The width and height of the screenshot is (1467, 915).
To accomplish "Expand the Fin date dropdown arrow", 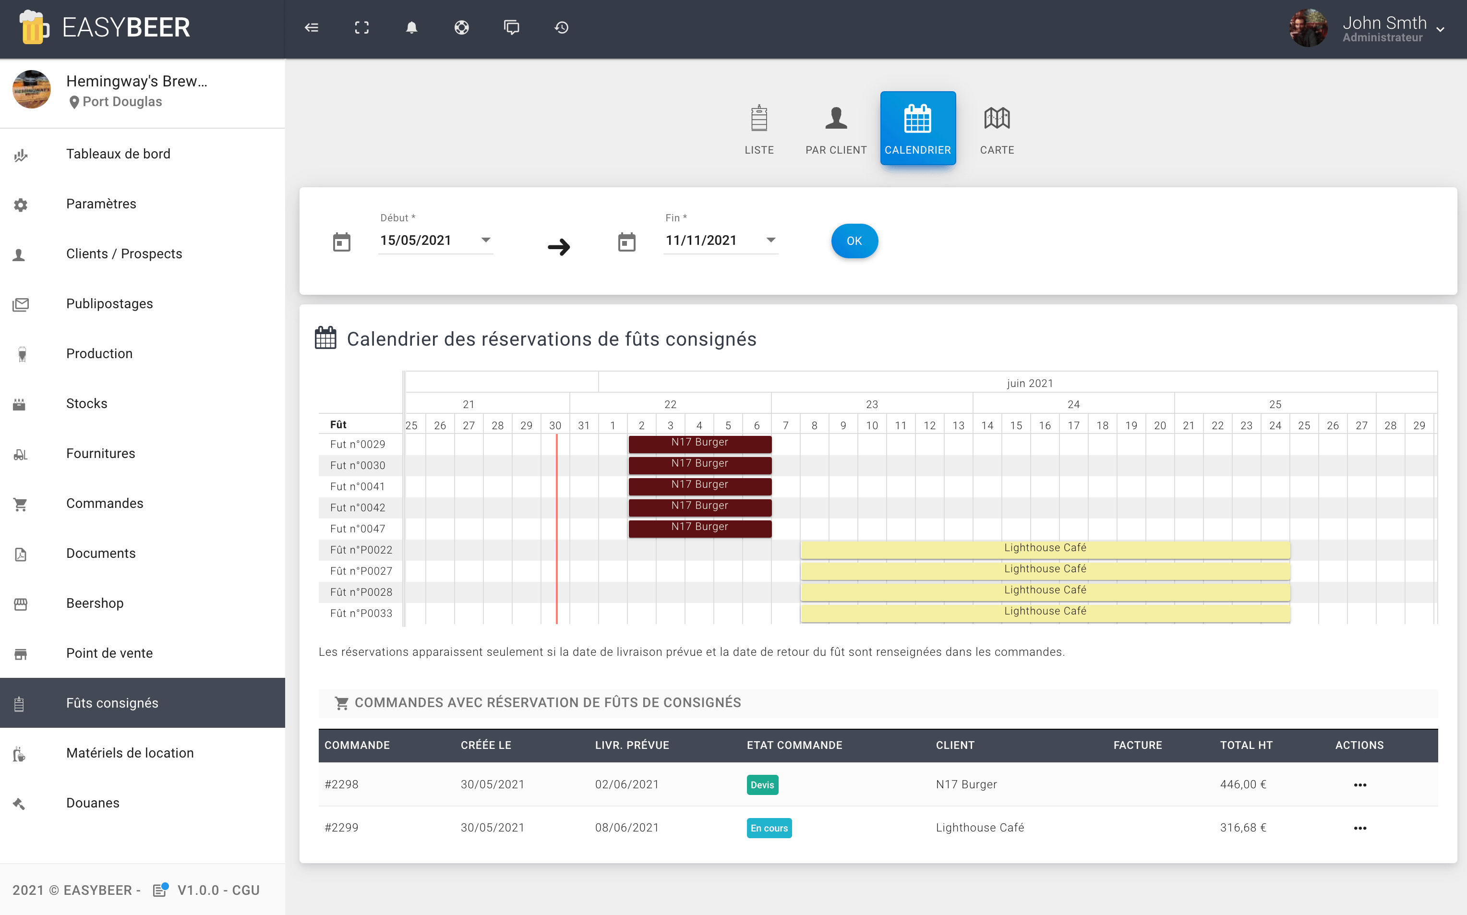I will pyautogui.click(x=771, y=240).
